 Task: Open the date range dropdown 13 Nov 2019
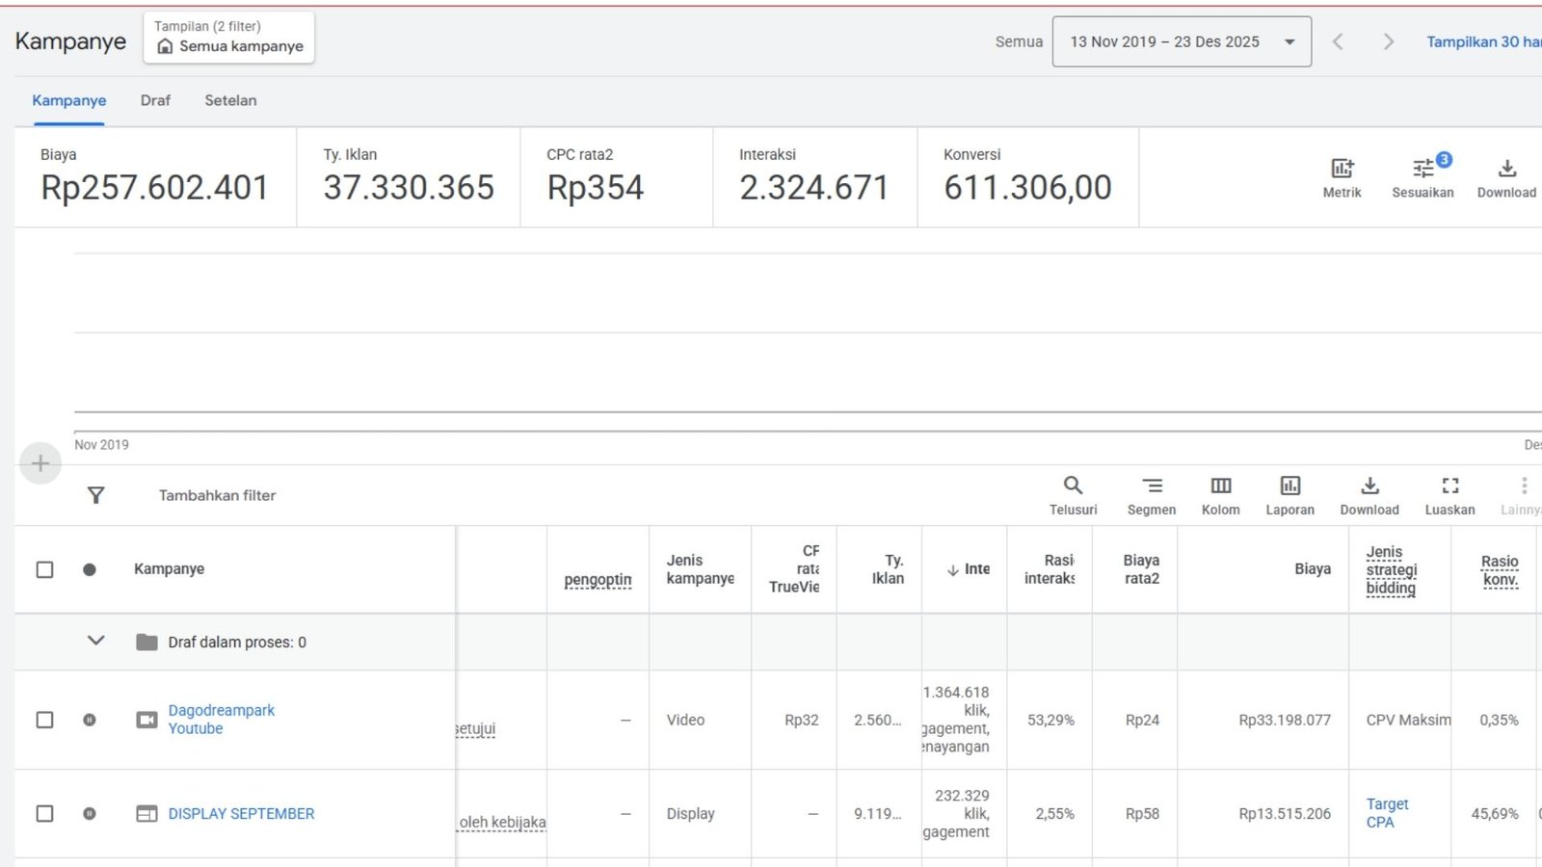(x=1181, y=41)
